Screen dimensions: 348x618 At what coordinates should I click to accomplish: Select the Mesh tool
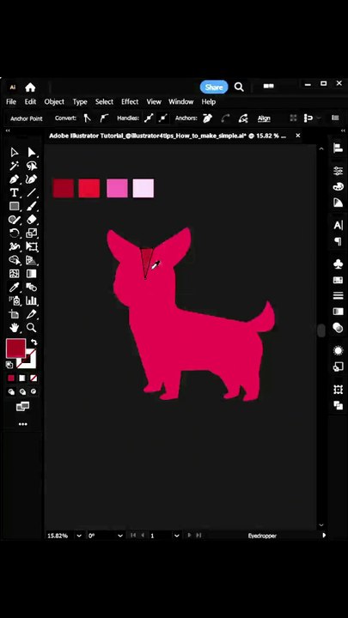15,274
